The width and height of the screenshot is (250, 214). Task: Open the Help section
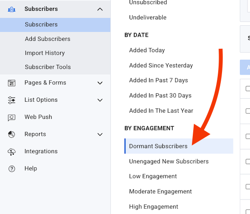point(31,168)
